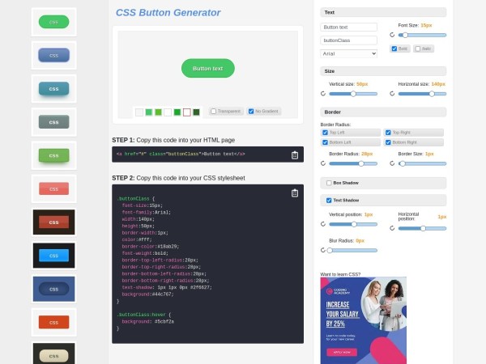Click the green Button text preview

207,68
